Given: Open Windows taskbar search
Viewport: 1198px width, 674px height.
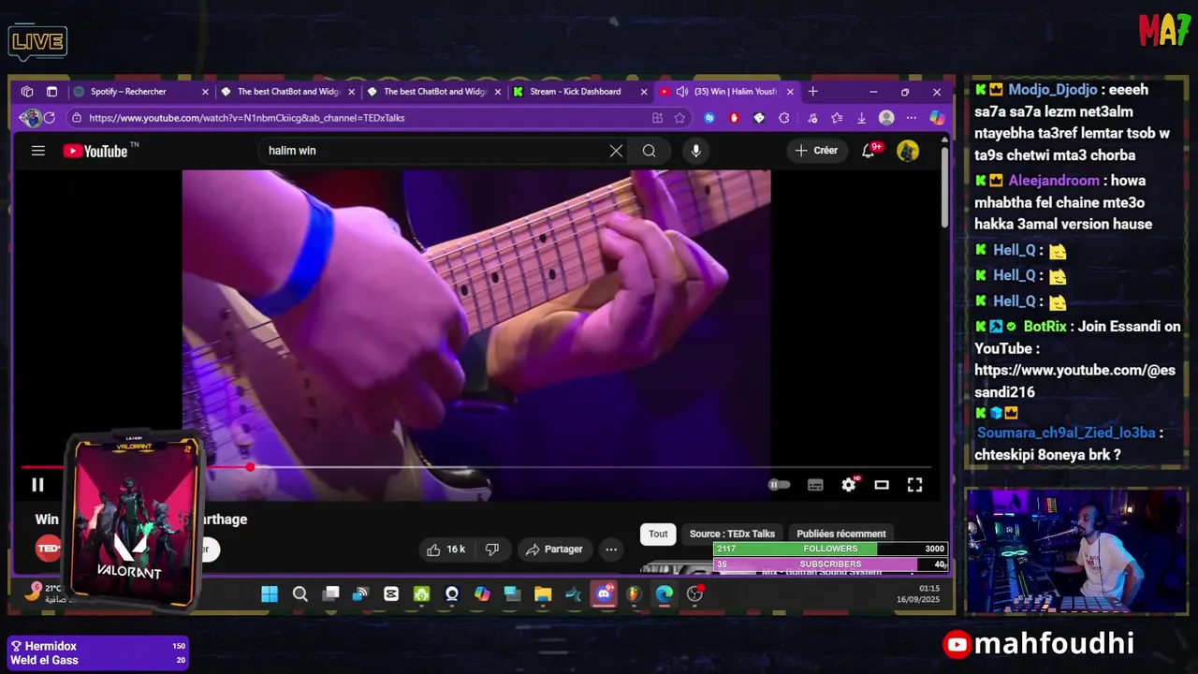Looking at the screenshot, I should (299, 593).
